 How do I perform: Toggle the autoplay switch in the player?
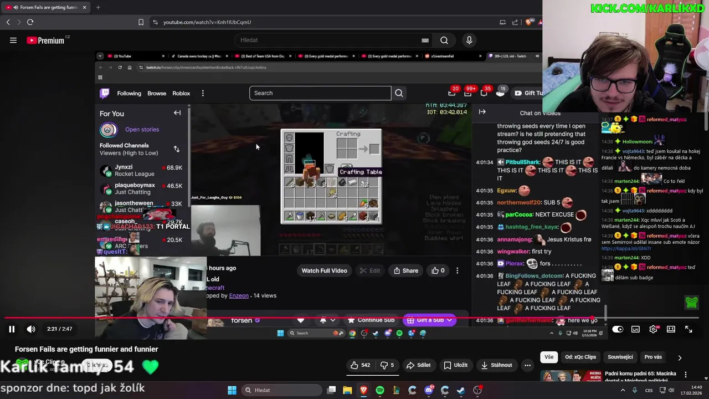[618, 329]
